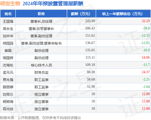Select the position cell 核心技术人员
Screen dimensions: 151x120
(42, 65)
